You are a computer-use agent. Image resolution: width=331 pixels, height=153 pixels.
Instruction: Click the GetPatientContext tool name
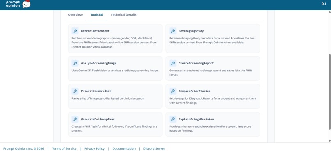95,31
